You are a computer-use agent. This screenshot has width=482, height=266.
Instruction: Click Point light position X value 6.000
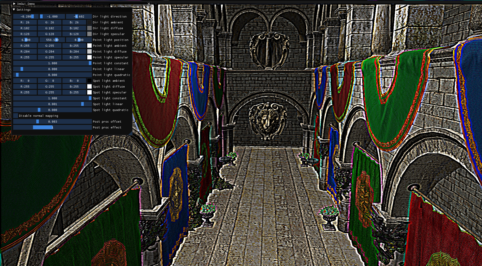[x=26, y=40]
